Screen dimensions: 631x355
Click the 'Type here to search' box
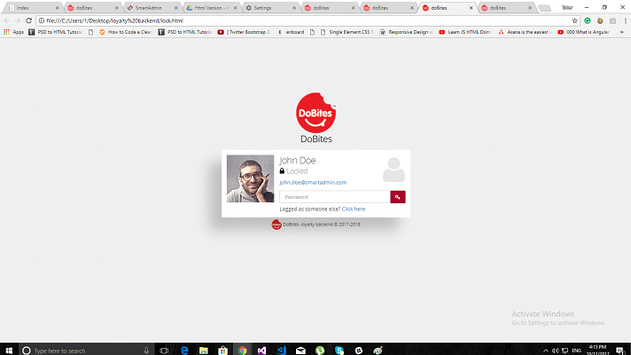pos(87,351)
